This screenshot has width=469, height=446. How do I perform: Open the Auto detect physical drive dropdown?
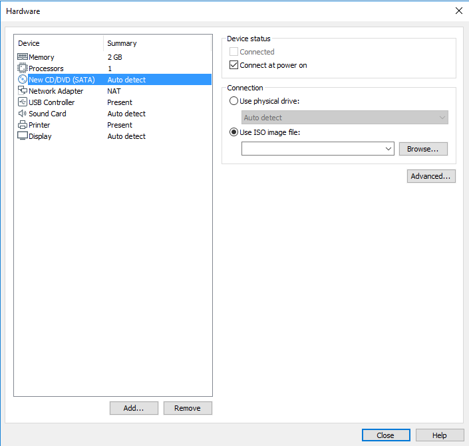pos(345,118)
